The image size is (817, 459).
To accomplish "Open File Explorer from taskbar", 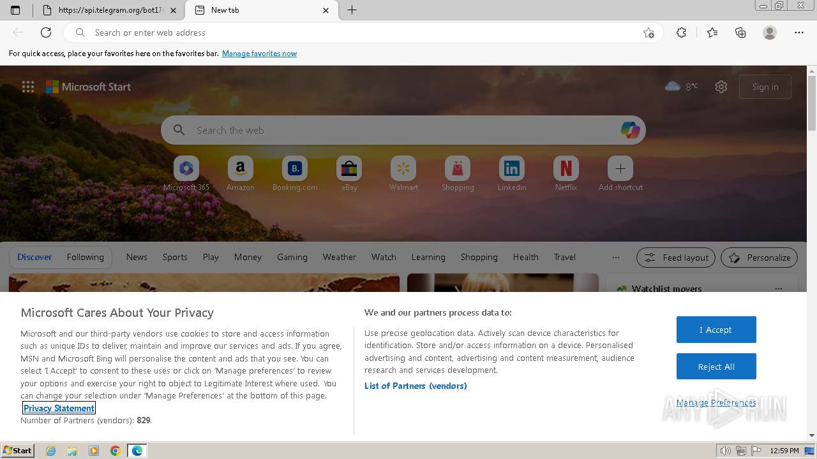I will click(72, 451).
